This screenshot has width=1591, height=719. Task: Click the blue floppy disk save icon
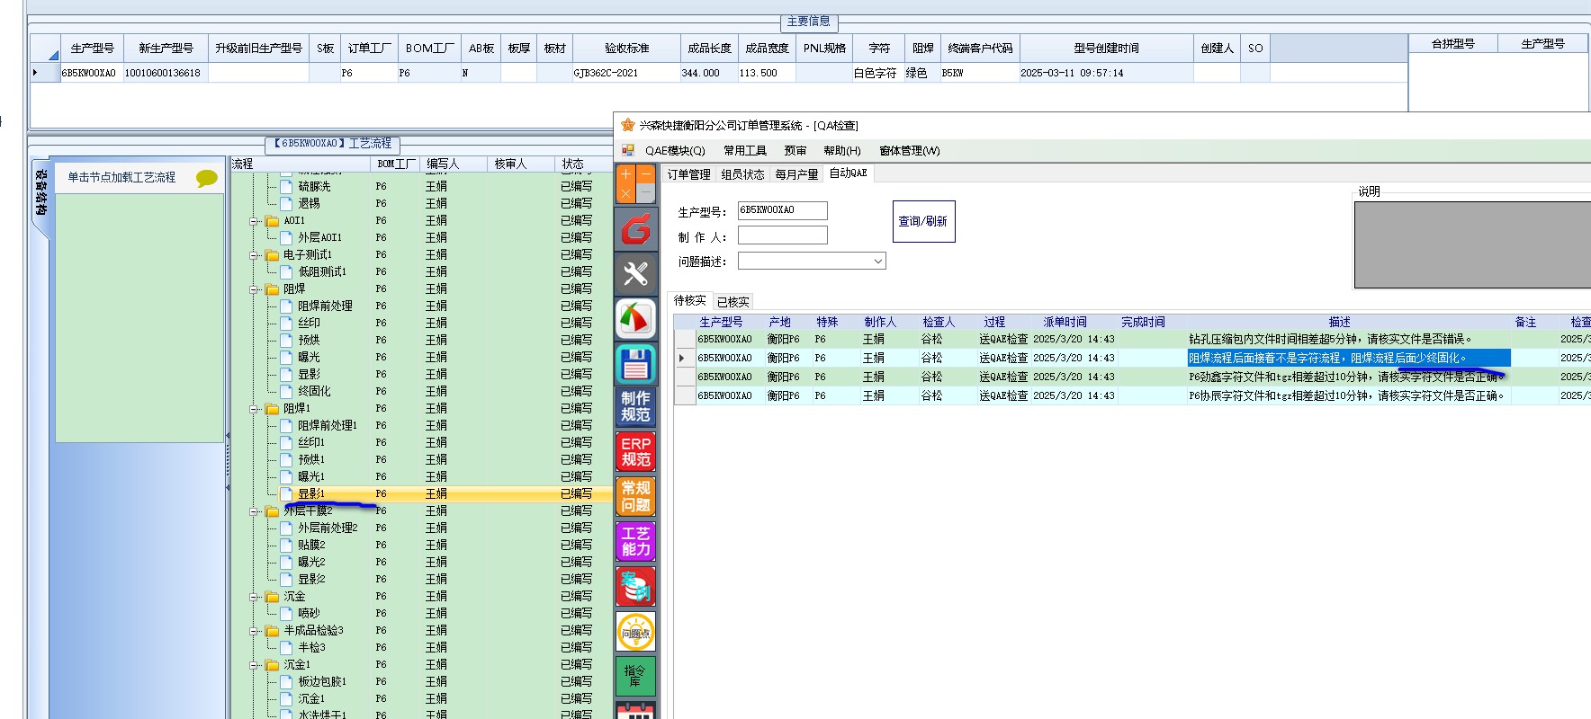tap(635, 363)
